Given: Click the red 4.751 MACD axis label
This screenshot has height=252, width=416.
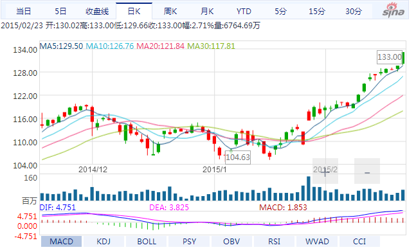Looking at the screenshot, I should click(27, 217).
